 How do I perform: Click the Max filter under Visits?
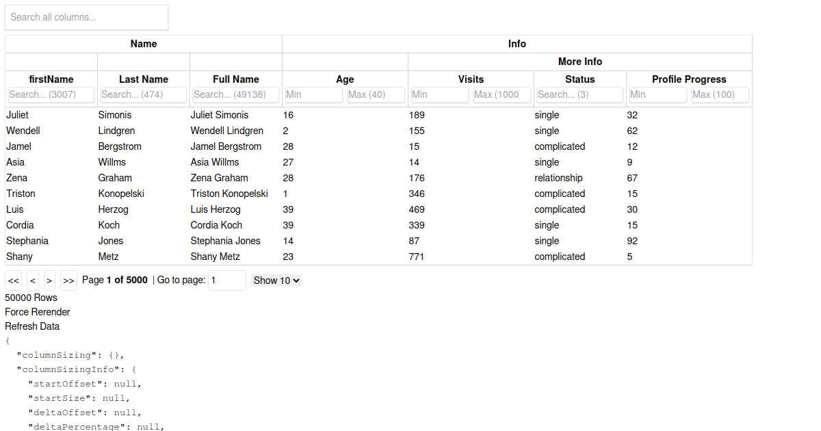501,94
